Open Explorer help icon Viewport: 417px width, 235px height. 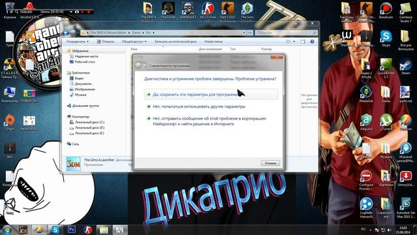(x=312, y=42)
